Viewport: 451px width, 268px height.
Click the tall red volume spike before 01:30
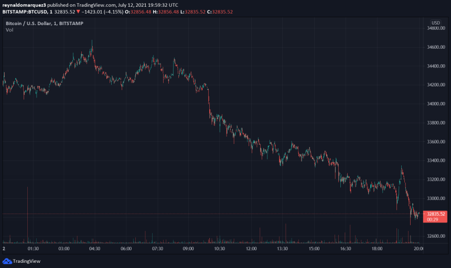point(28,215)
